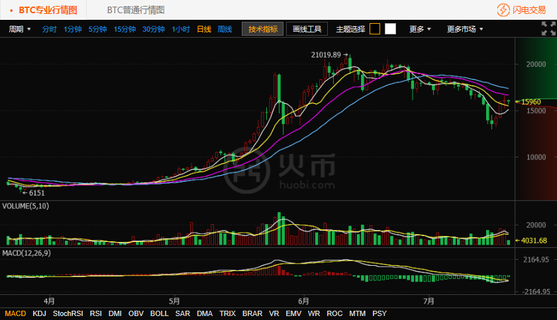Screen dimensions: 557x320
Task: Select KDJ indicator
Action: pyautogui.click(x=40, y=313)
